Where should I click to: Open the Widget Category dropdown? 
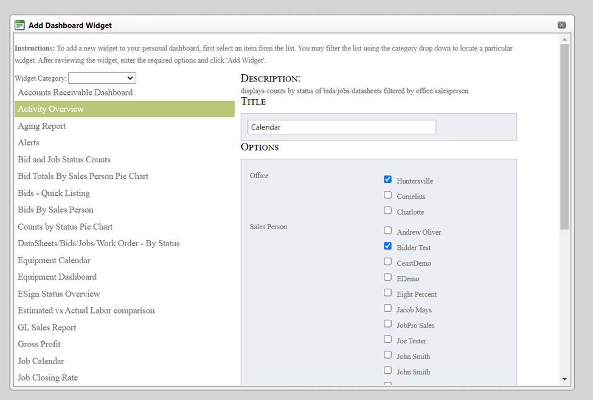(x=102, y=78)
